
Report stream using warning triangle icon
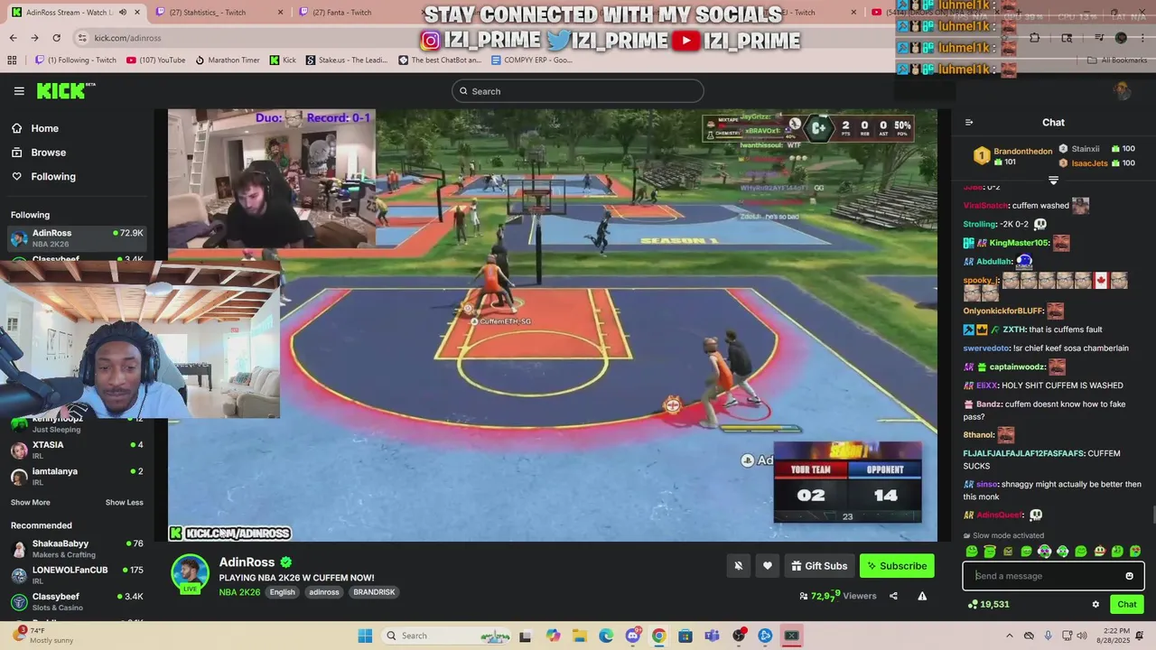click(922, 596)
